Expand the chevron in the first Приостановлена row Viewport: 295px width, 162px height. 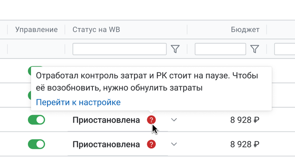point(174,120)
